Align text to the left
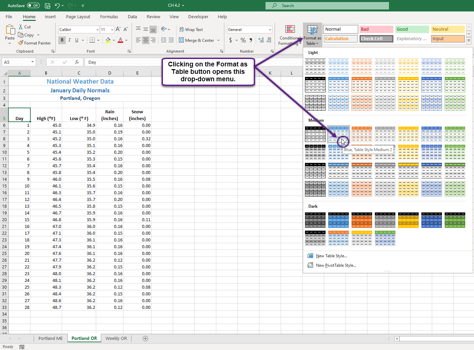474x350 pixels. (x=138, y=40)
